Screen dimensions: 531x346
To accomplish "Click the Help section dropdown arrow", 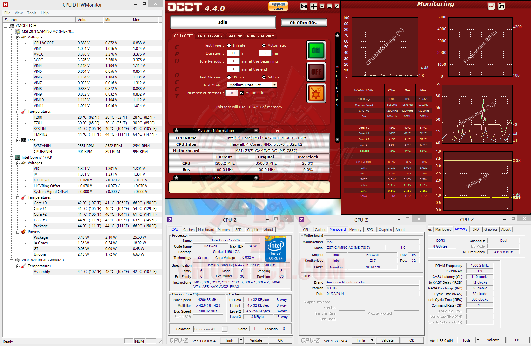I will 256,178.
